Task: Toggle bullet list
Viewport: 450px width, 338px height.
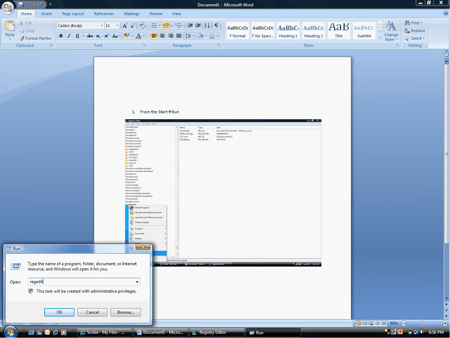Action: [154, 26]
